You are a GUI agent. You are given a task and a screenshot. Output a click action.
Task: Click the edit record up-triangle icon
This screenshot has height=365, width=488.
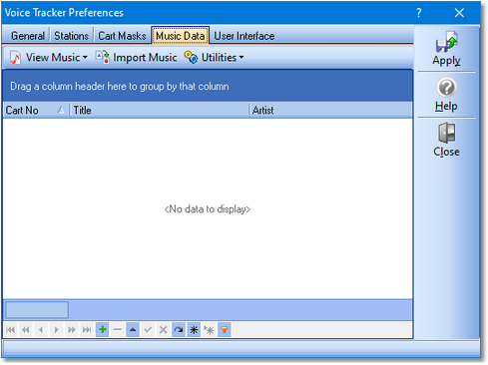tap(133, 330)
